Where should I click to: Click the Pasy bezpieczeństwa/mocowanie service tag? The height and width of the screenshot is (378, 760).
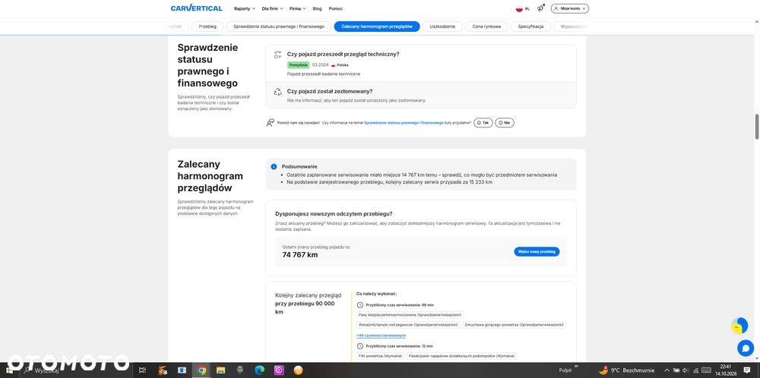coord(410,314)
